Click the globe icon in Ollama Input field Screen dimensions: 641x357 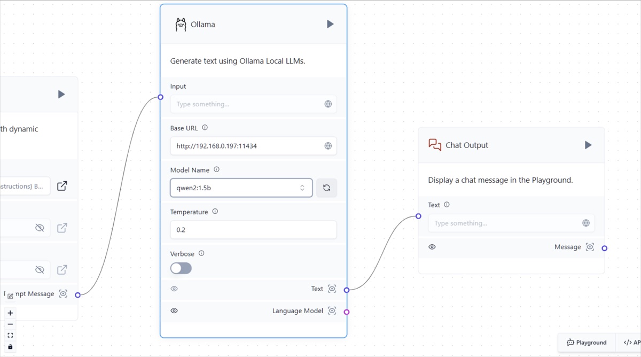(x=328, y=104)
